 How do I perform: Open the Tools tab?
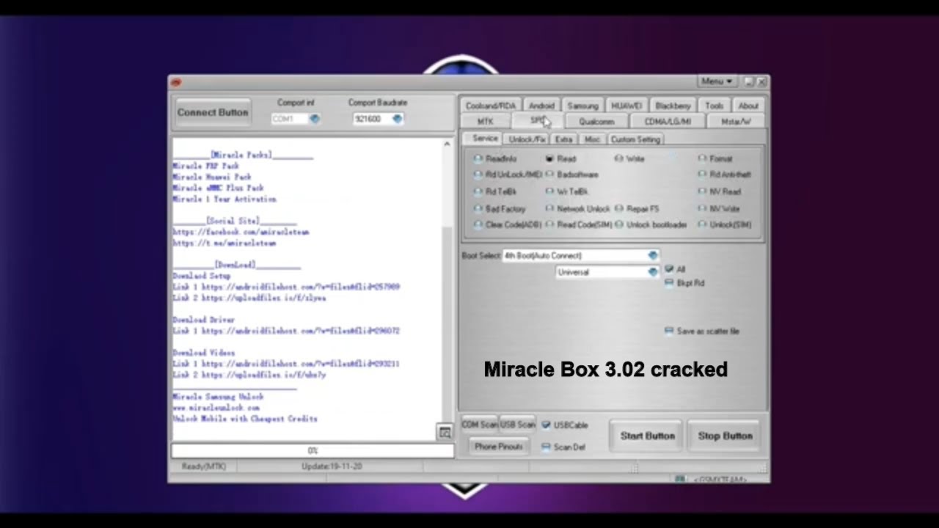click(715, 106)
